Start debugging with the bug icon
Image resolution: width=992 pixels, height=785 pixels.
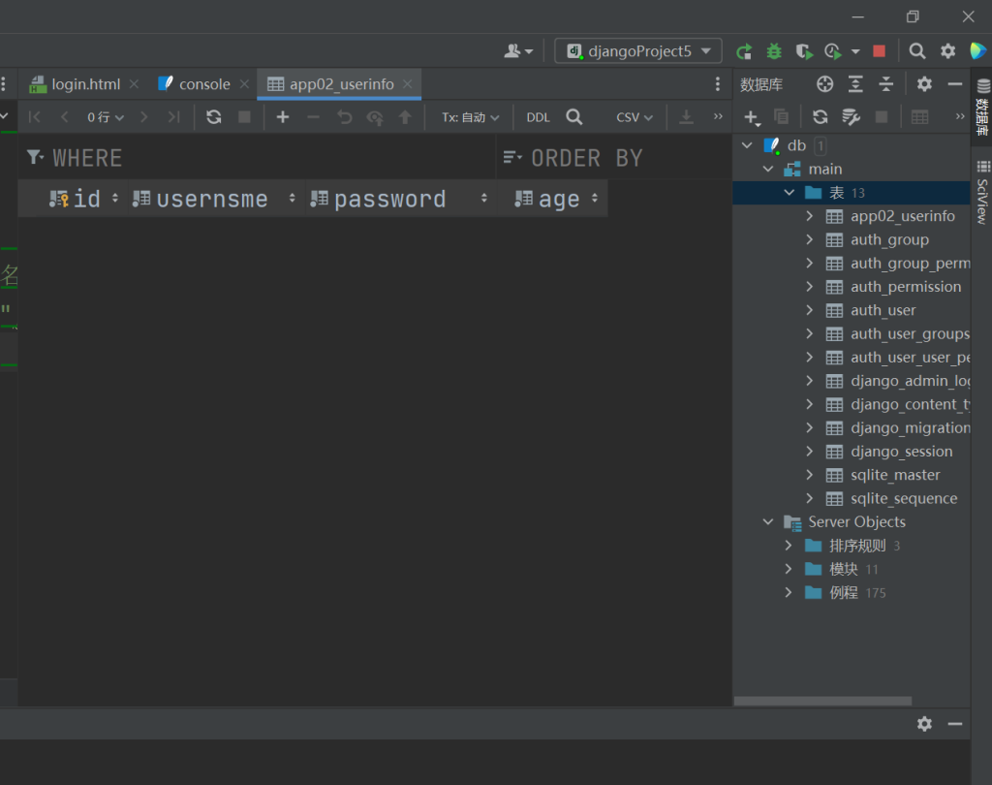tap(774, 51)
